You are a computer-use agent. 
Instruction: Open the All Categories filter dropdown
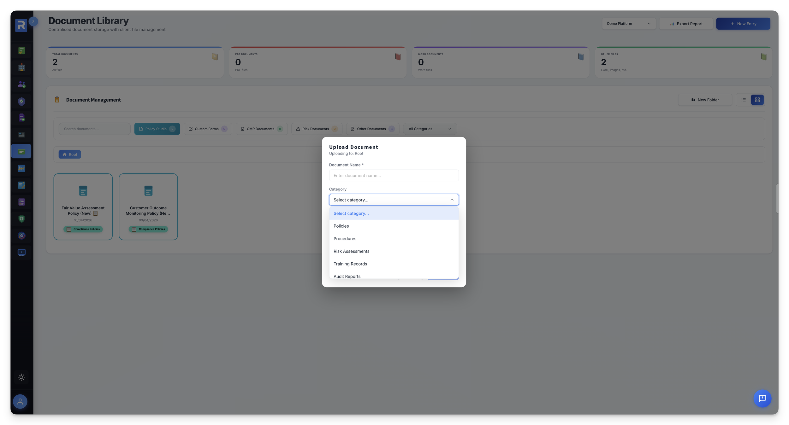point(430,129)
